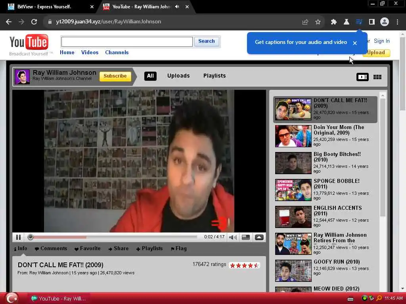The height and width of the screenshot is (304, 406).
Task: Click the YouTube search field
Action: click(127, 42)
